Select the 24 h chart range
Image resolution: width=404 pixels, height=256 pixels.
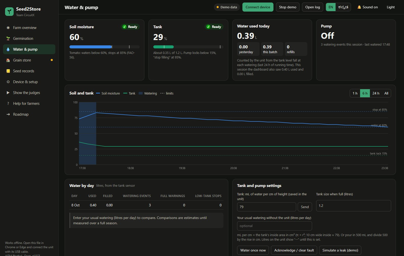[376, 93]
